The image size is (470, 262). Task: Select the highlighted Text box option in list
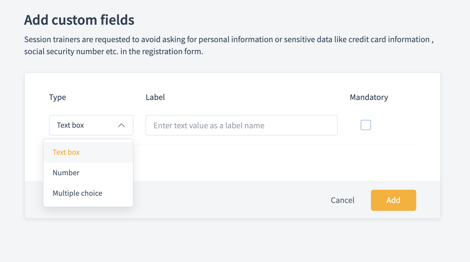click(66, 152)
